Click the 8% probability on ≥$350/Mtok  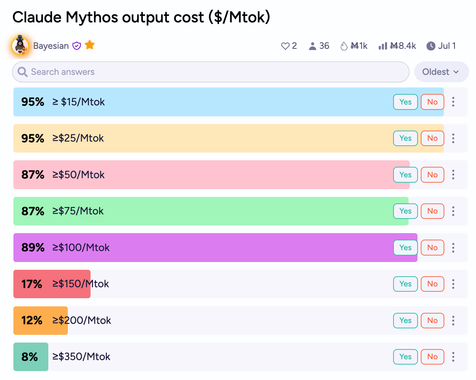pyautogui.click(x=30, y=356)
